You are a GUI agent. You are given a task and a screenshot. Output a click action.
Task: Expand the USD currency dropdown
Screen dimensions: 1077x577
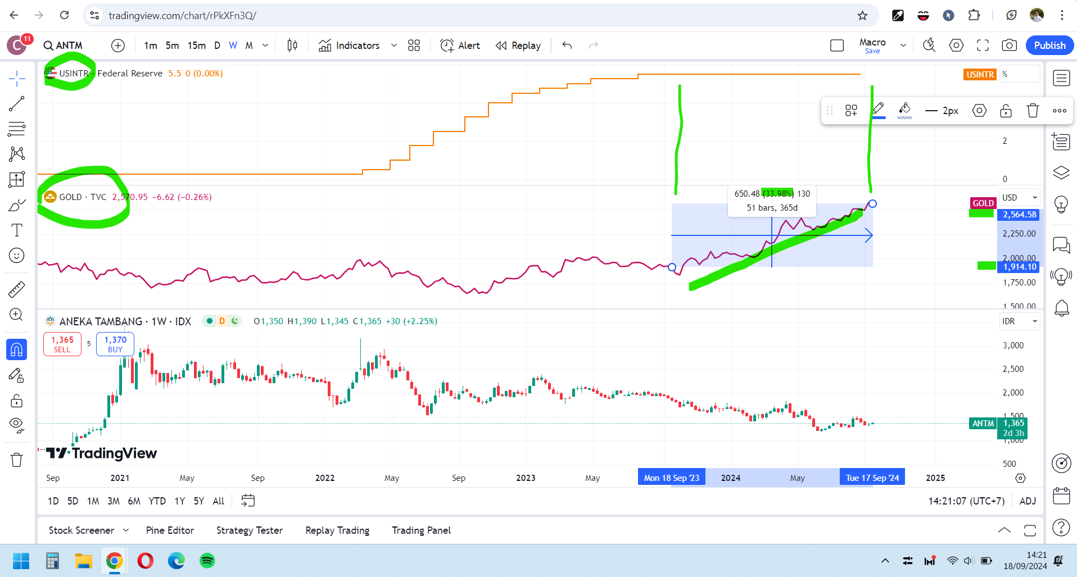pos(1019,198)
